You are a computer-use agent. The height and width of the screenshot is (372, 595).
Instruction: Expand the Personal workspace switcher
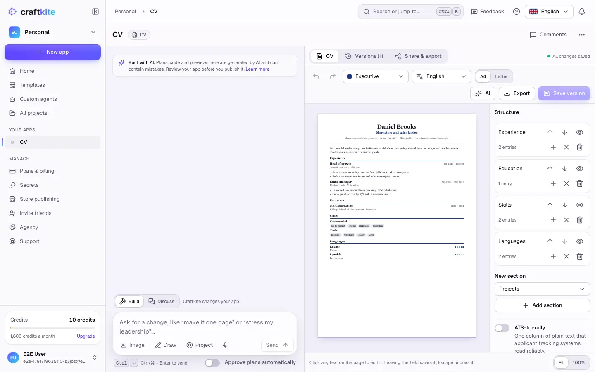(52, 32)
